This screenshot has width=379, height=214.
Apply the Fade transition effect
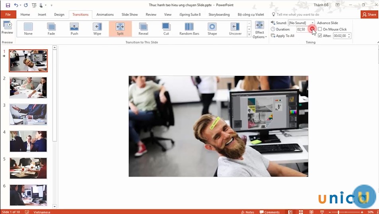51,29
